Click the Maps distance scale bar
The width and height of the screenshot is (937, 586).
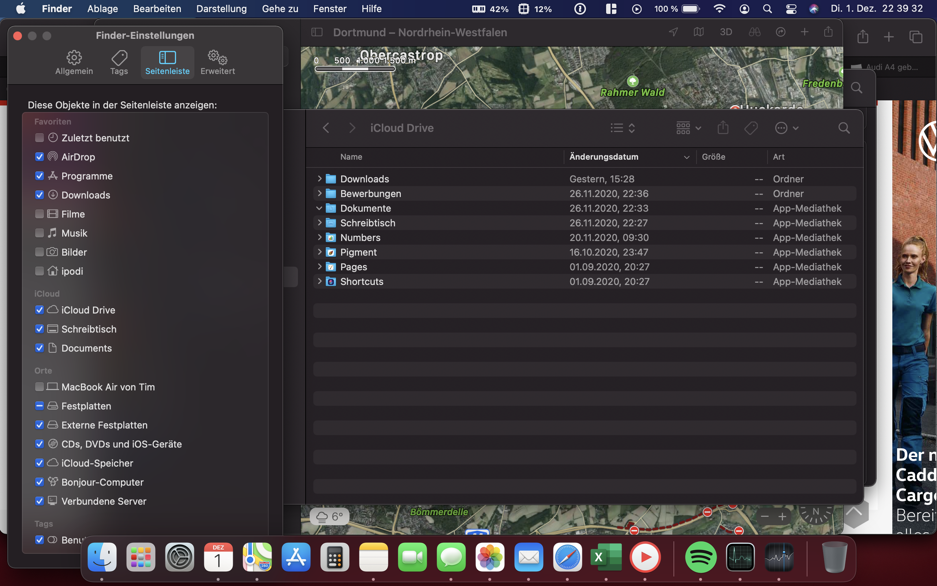tap(355, 69)
